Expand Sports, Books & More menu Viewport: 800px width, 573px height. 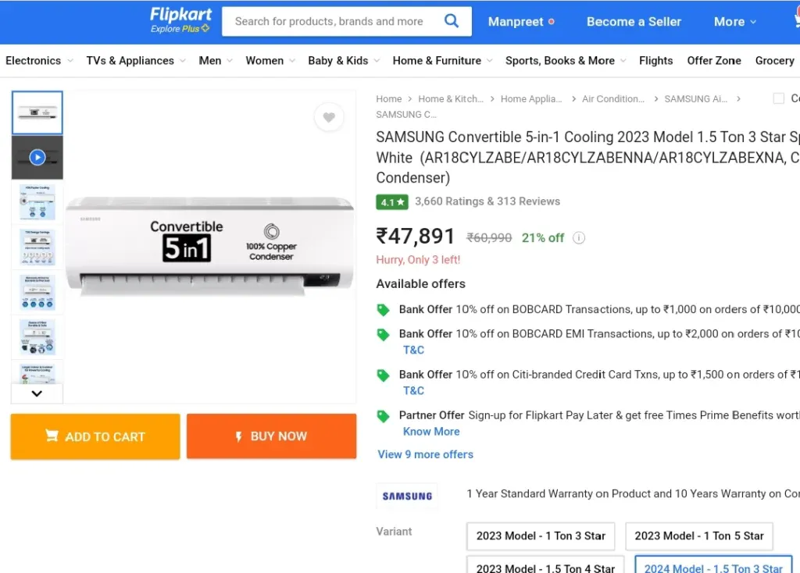pos(566,61)
